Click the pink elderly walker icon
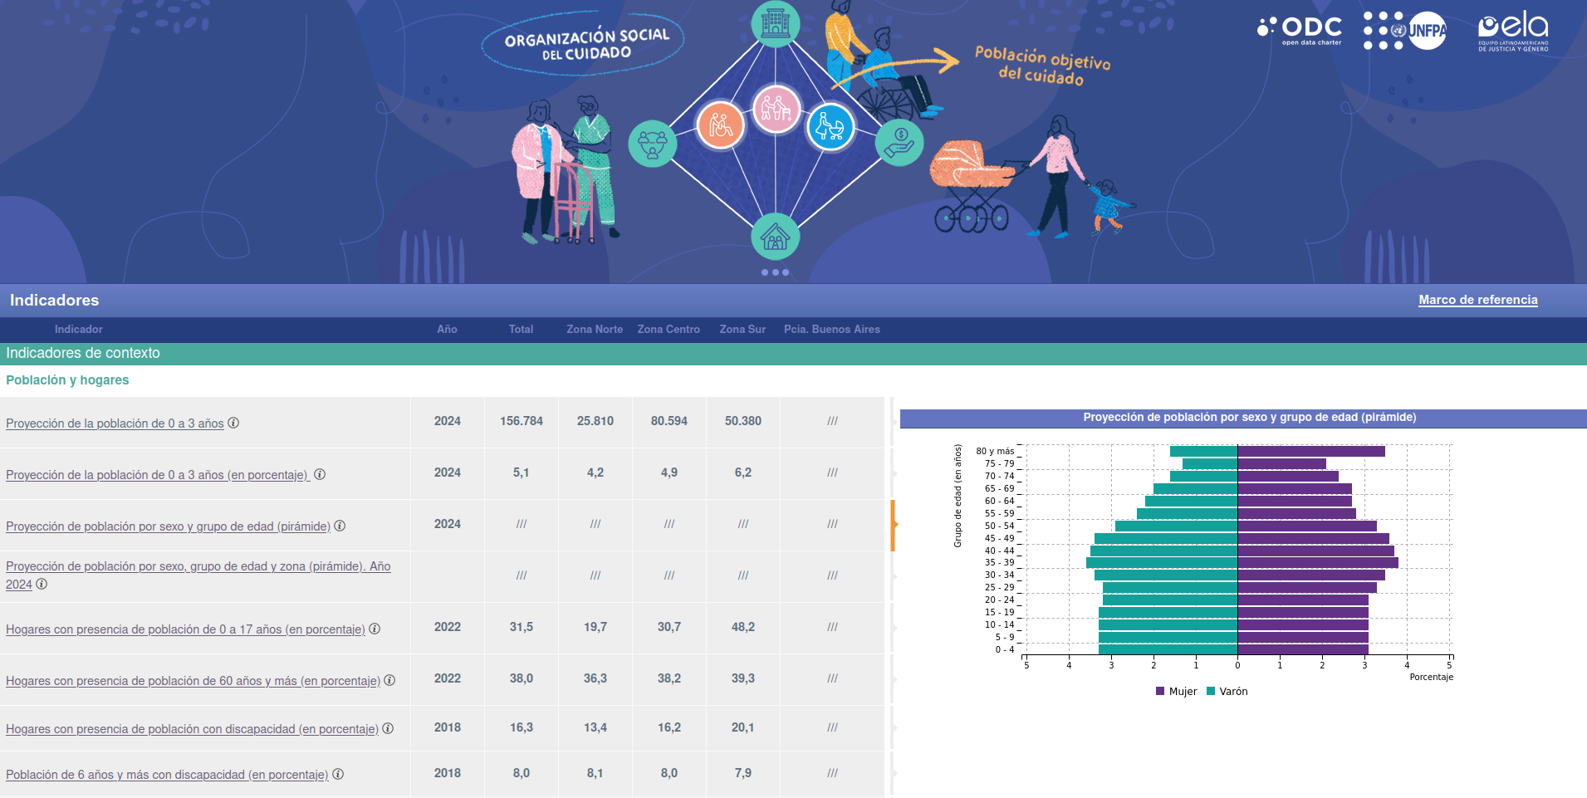This screenshot has width=1587, height=798. 776,109
